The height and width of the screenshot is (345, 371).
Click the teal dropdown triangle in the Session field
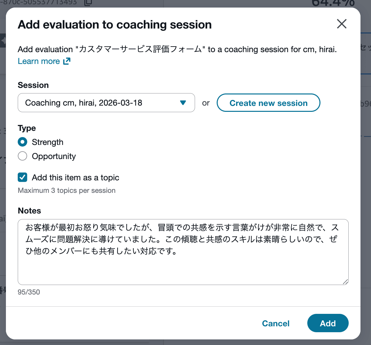pyautogui.click(x=183, y=103)
